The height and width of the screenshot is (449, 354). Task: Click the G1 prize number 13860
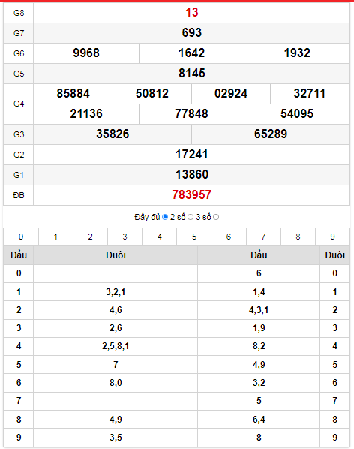click(191, 175)
